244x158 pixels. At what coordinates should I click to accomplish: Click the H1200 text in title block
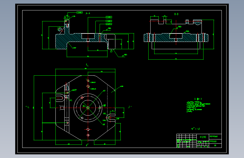203,137
